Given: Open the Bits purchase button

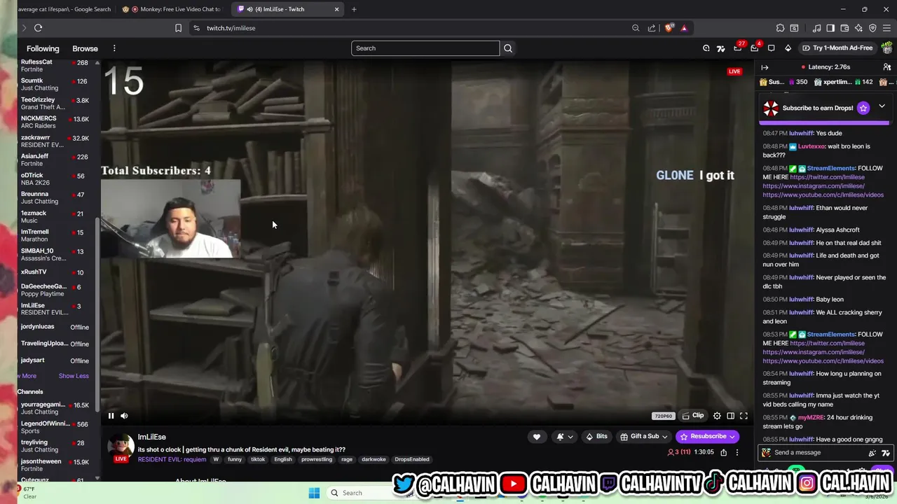Looking at the screenshot, I should pos(596,437).
